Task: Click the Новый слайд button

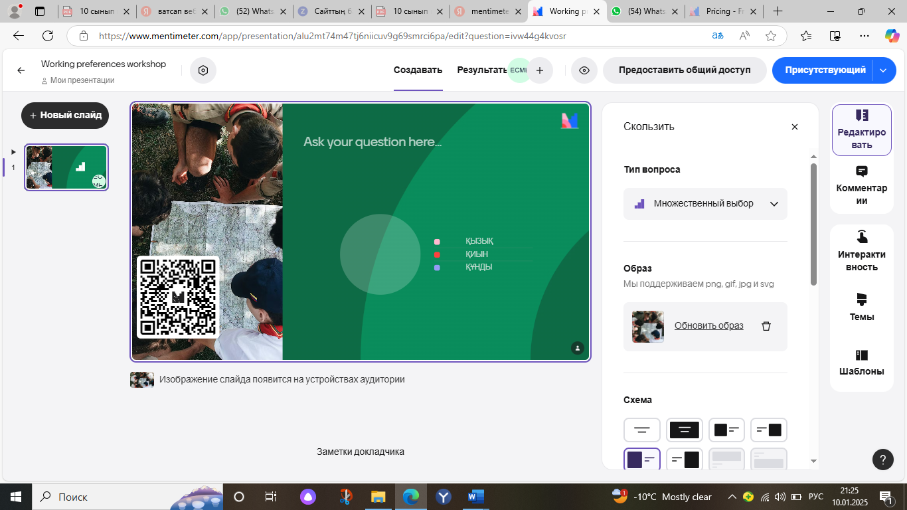Action: (65, 115)
